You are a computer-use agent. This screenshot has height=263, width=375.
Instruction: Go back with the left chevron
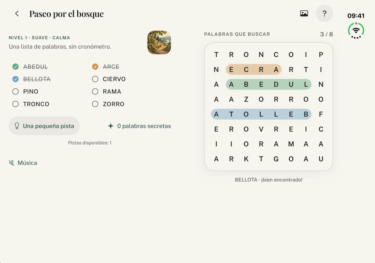[17, 14]
